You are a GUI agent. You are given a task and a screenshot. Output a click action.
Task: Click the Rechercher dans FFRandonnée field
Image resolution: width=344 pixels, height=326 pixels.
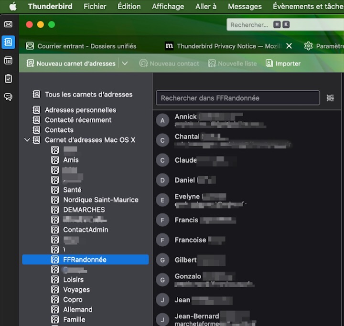click(x=237, y=98)
